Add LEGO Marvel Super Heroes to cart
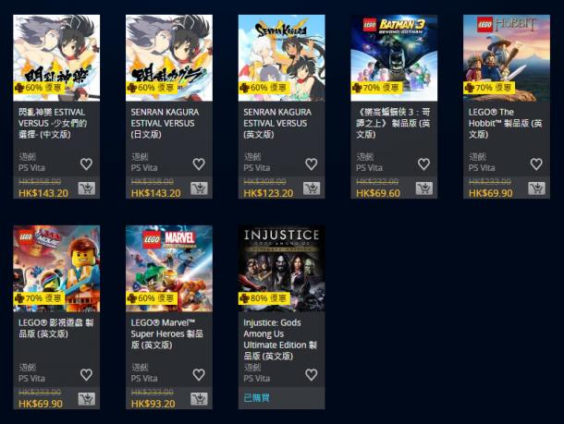Viewport: 564px width, 424px height. (x=200, y=398)
